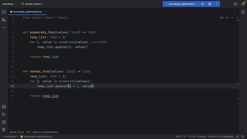
Task: Click line number 15 in gutter
Action: [13, 86]
